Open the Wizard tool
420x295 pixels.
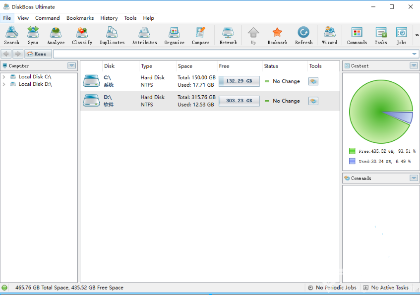pos(329,35)
